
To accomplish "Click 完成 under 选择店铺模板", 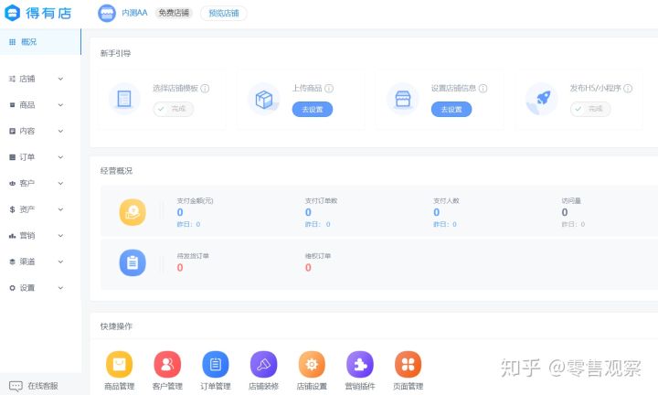I will [174, 109].
